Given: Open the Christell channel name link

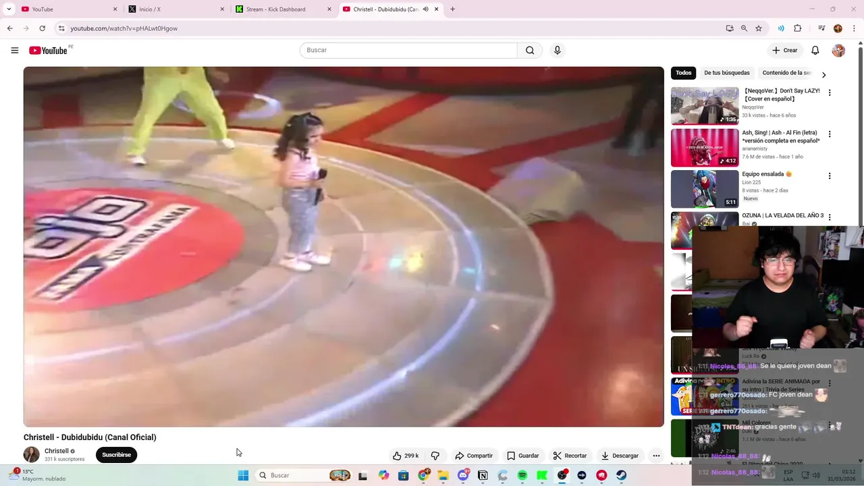Looking at the screenshot, I should (x=57, y=451).
